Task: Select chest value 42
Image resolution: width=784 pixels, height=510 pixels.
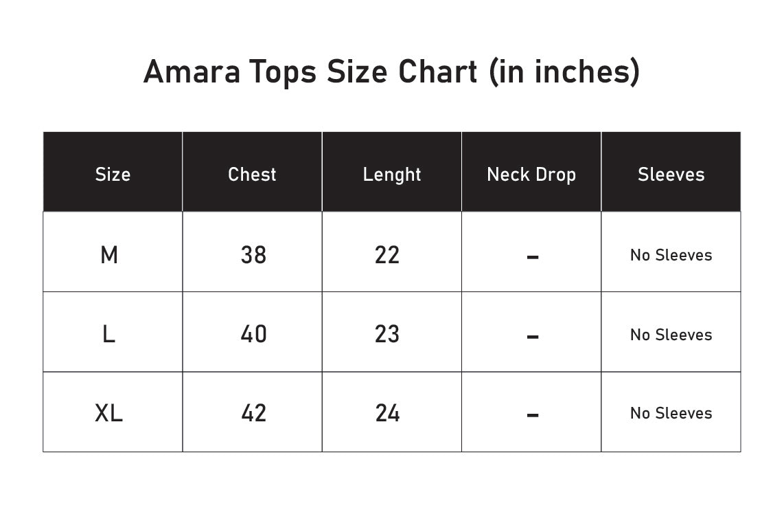Action: tap(253, 413)
